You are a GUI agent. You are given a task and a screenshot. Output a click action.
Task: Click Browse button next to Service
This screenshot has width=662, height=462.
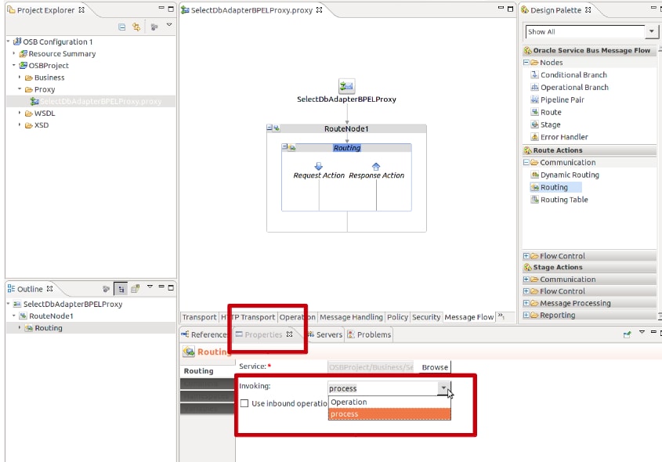point(435,367)
